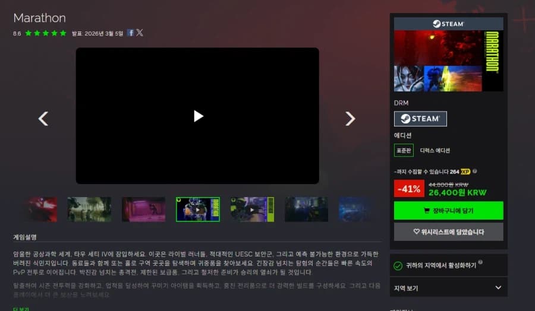
Task: Click the release date 2026년 3월 5일
Action: (x=103, y=33)
